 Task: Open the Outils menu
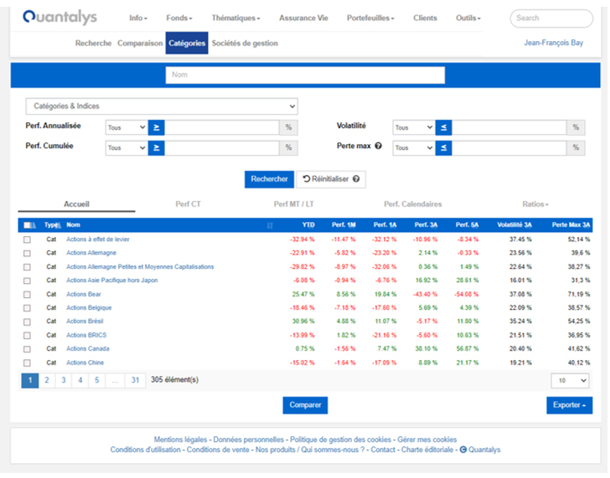(468, 18)
